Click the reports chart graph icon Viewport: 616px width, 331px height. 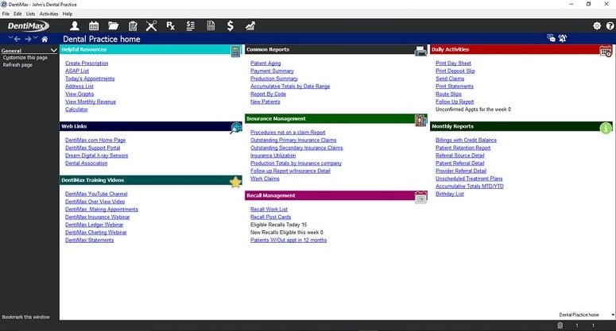(250, 26)
